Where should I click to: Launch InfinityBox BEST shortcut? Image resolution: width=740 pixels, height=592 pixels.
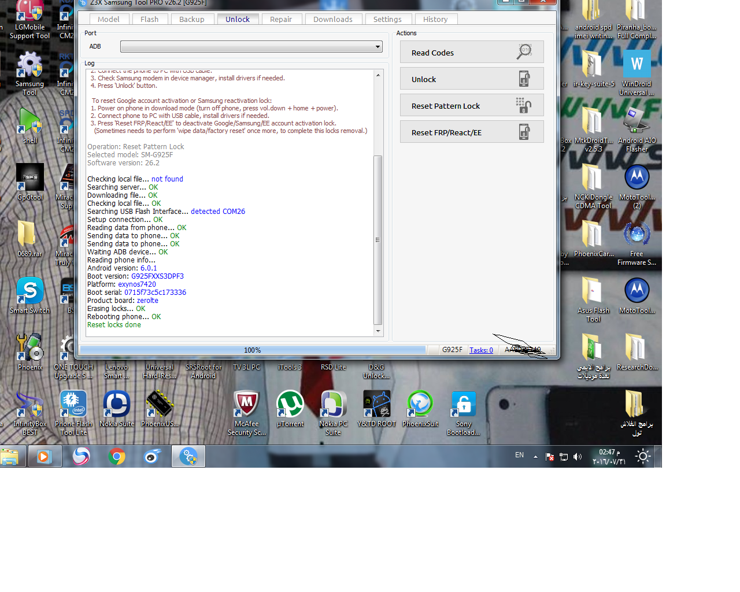point(30,413)
